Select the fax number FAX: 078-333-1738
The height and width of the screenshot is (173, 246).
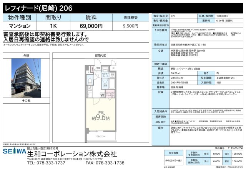[x=105, y=163]
